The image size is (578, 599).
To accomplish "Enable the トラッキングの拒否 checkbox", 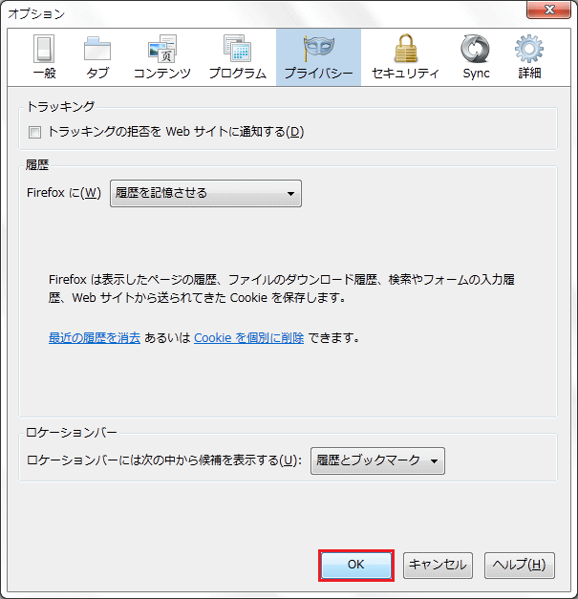I will coord(35,132).
